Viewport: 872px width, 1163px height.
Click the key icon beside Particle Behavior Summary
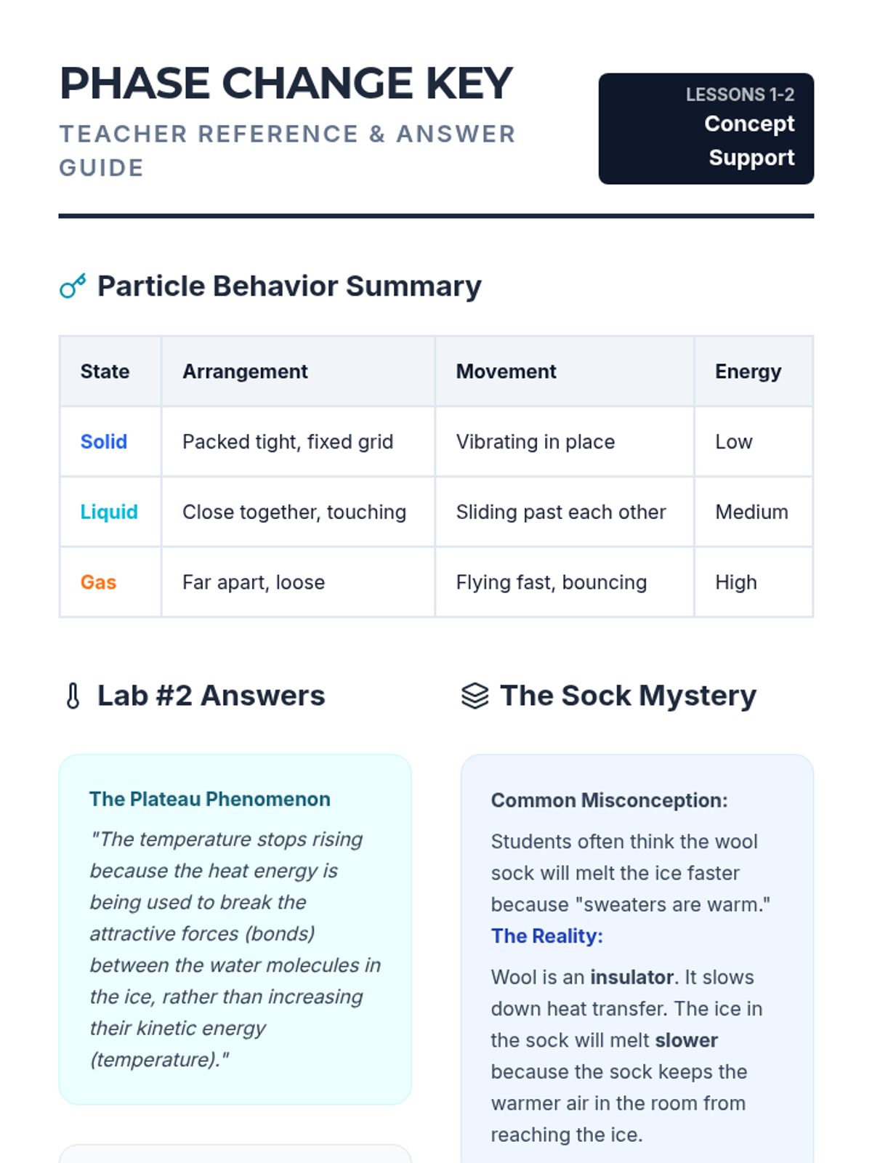tap(73, 286)
